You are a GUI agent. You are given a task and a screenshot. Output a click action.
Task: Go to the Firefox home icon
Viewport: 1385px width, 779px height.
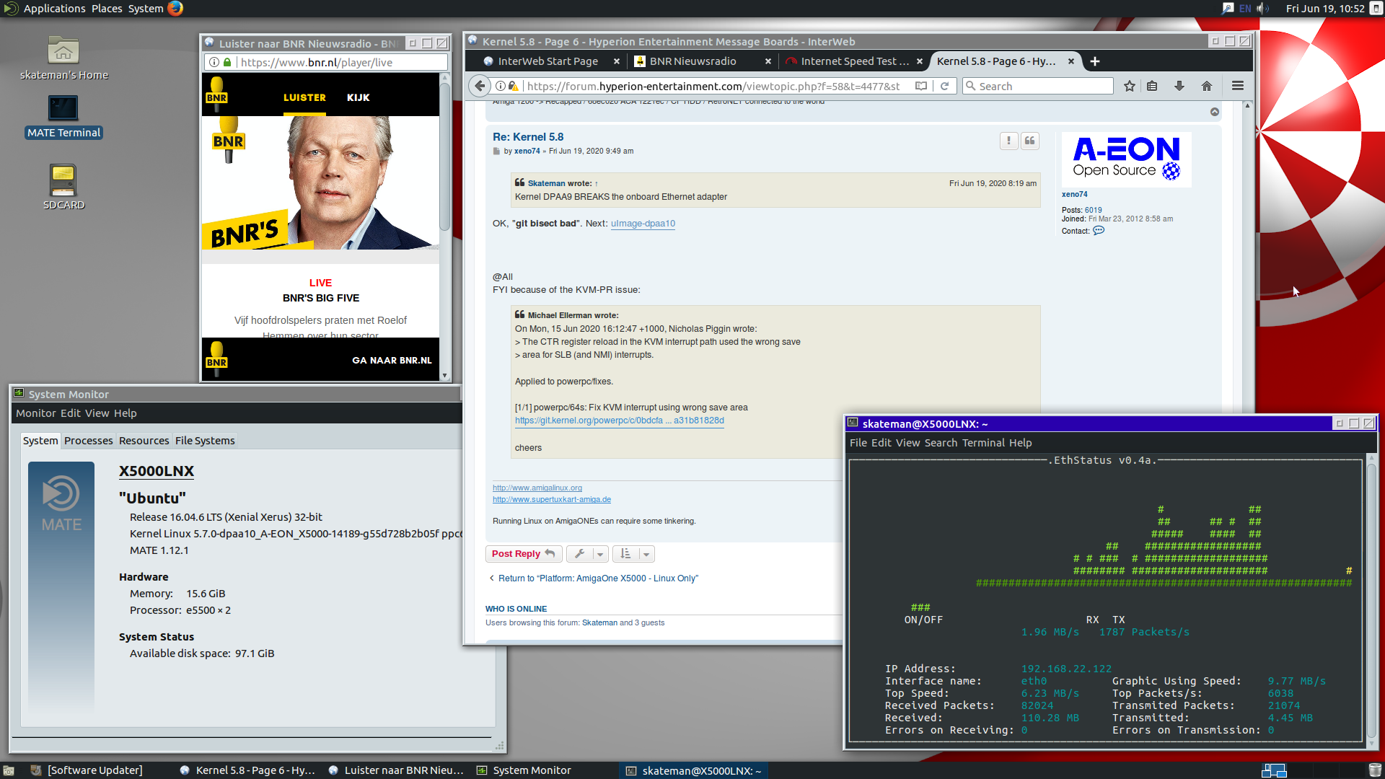1207,86
